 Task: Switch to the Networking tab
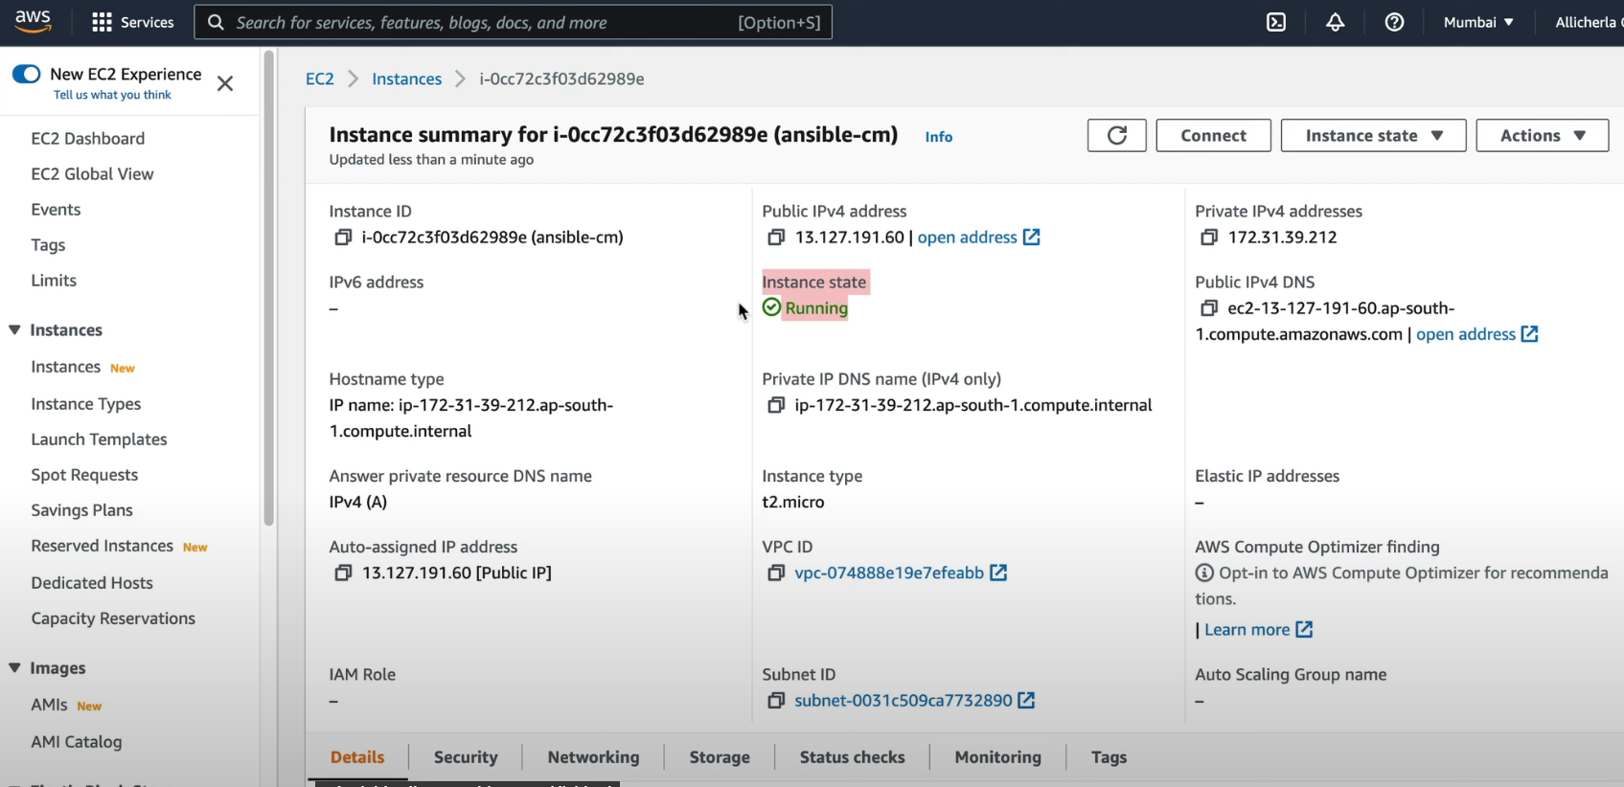[593, 757]
